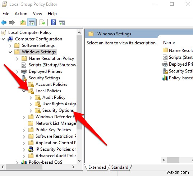Click tree pane scroll up arrow
Viewport: 193px width, 176px height.
[x=79, y=32]
